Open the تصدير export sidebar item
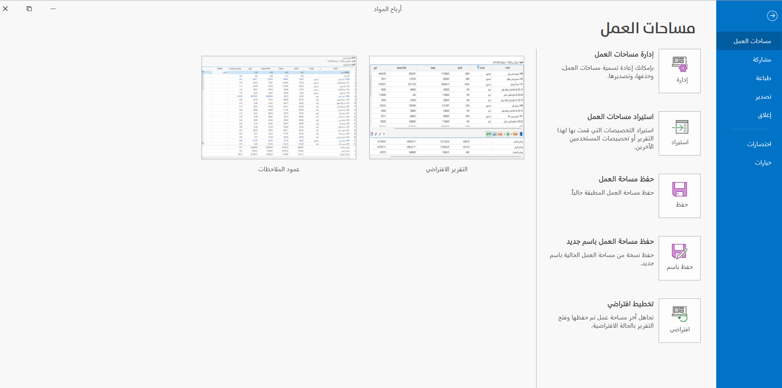The image size is (782, 388). pyautogui.click(x=749, y=96)
